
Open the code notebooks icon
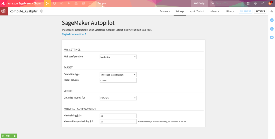61,3
